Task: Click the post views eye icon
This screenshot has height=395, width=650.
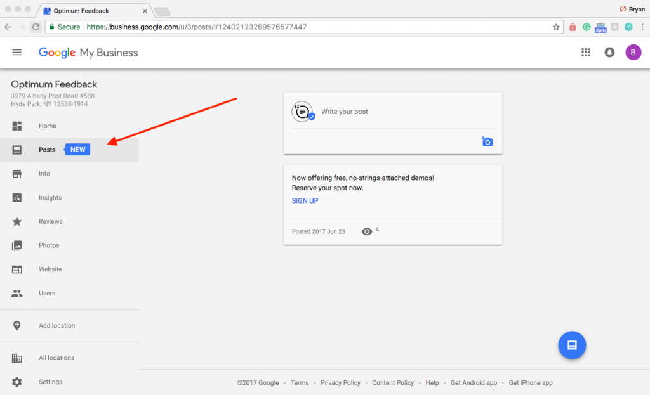Action: 367,232
